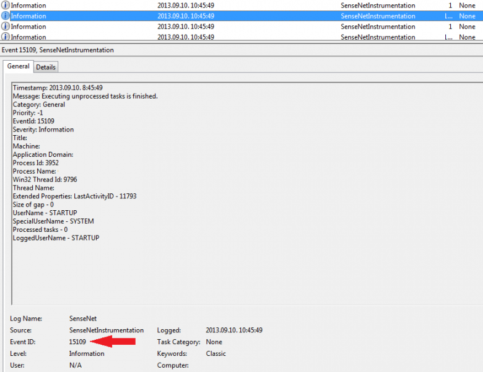Viewport: 483px width, 372px height.
Task: Click the 'Message: Executing unprocessed tasks is finished.' line
Action: click(x=85, y=96)
